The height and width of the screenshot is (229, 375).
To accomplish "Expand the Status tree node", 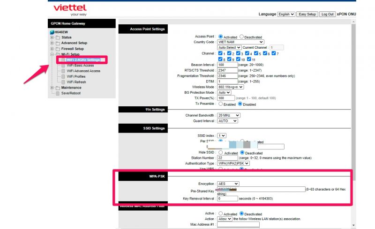I will (52, 37).
